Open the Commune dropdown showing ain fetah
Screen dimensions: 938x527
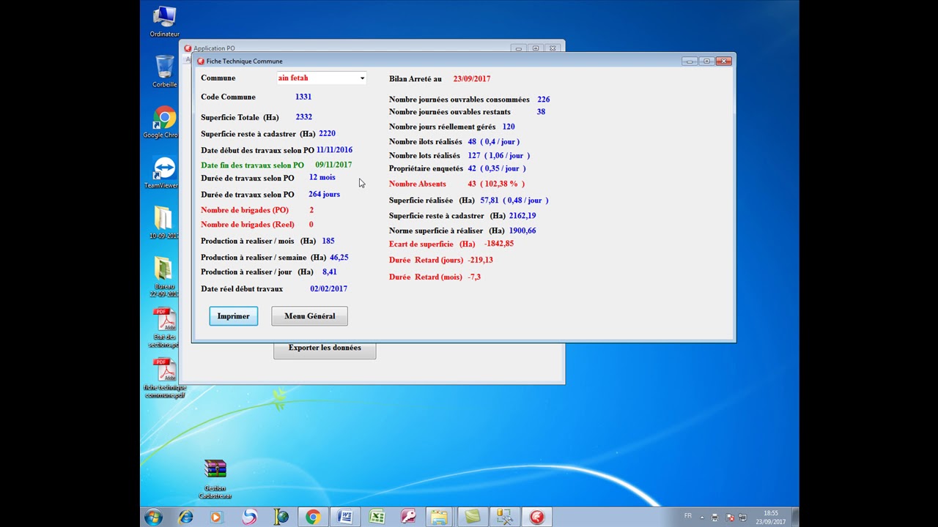coord(321,78)
